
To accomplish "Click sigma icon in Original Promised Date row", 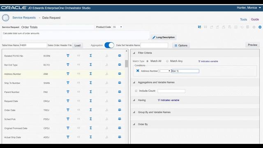I will tap(90, 128).
